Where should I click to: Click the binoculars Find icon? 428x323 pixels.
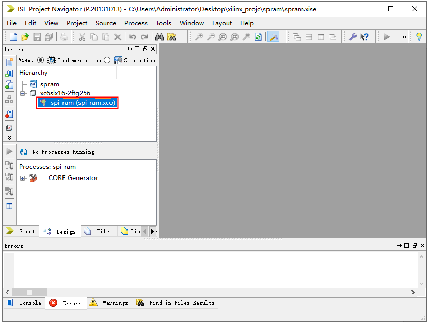point(160,37)
